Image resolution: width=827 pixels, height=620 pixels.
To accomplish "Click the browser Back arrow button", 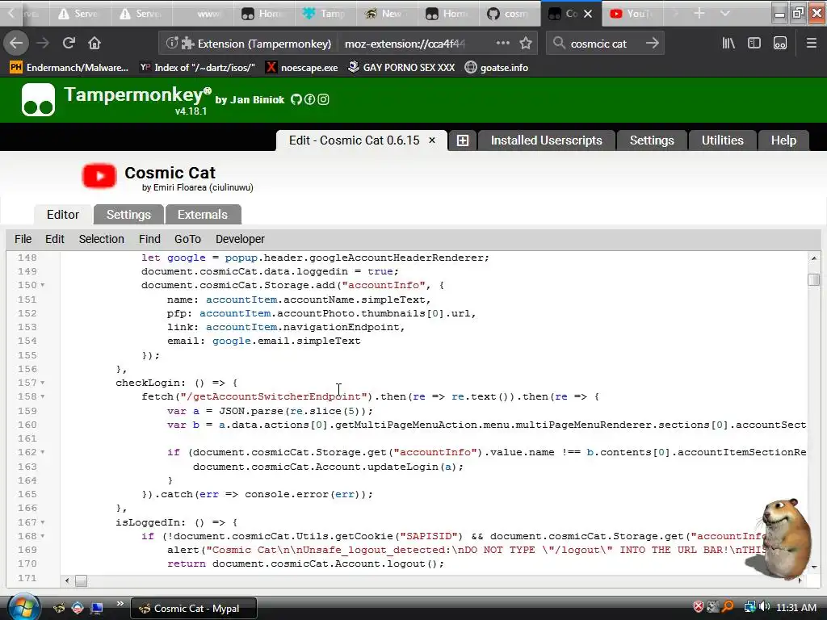I will pyautogui.click(x=16, y=43).
